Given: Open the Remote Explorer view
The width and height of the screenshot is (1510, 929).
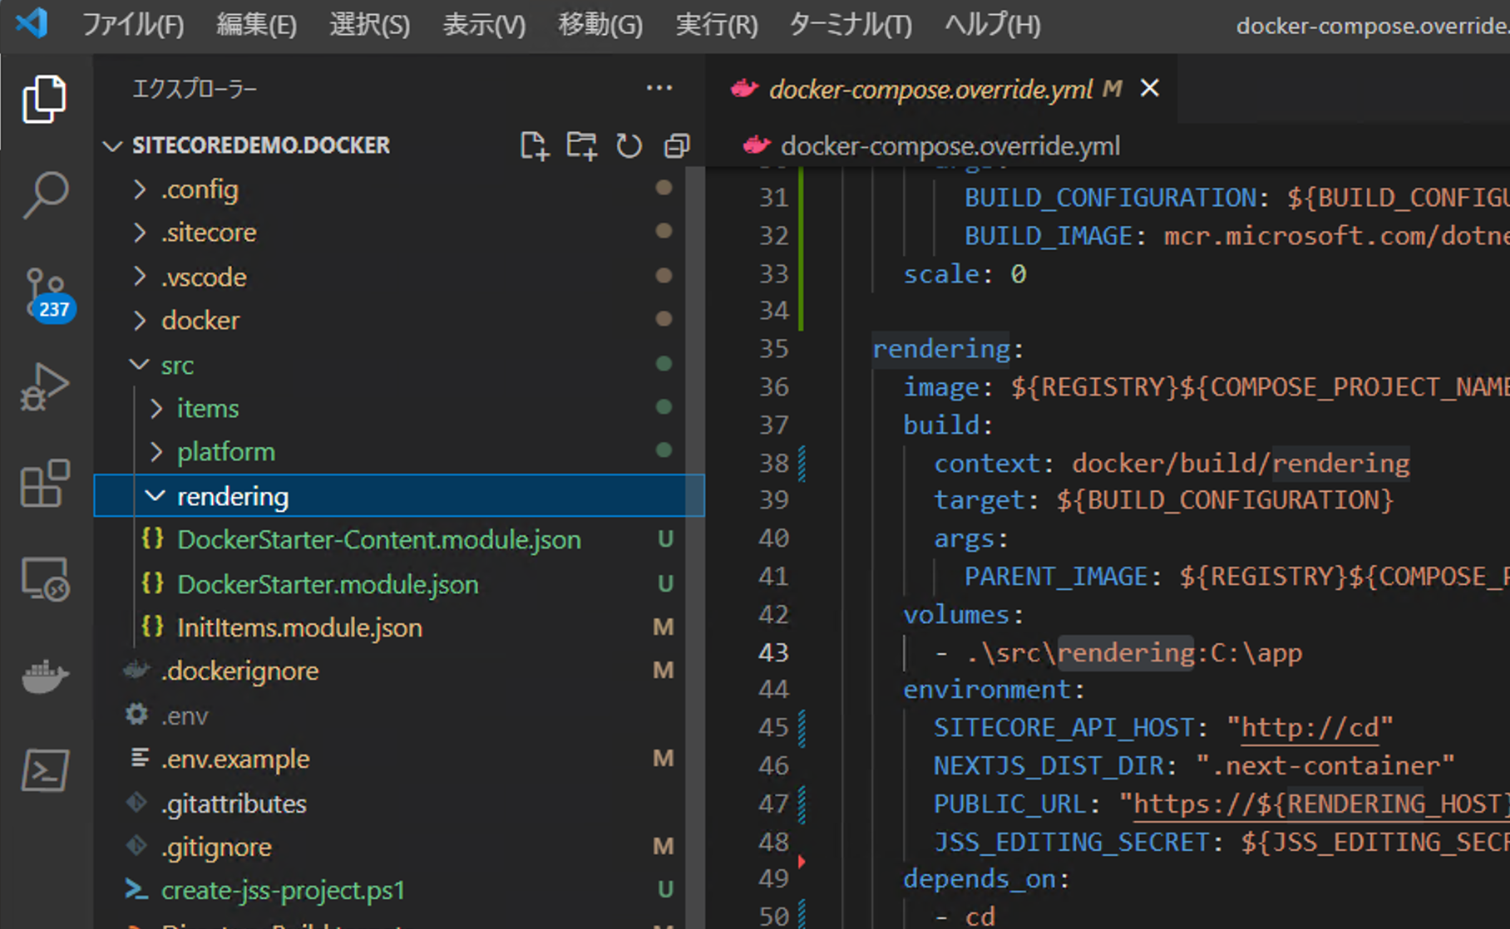Looking at the screenshot, I should coord(44,578).
